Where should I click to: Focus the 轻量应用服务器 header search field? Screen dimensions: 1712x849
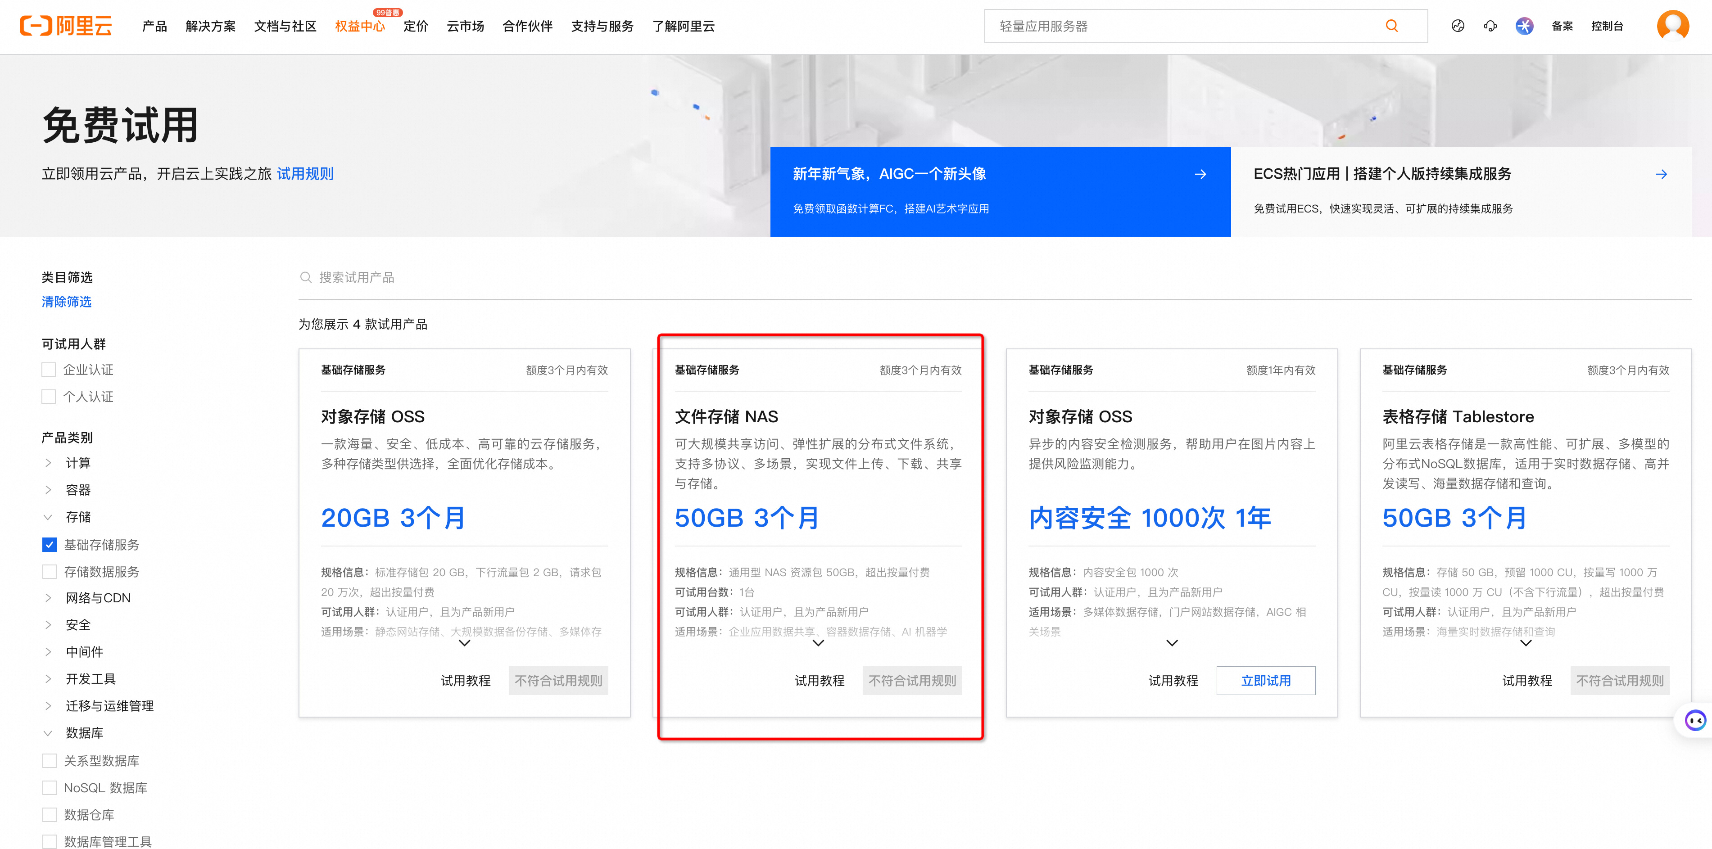(x=1205, y=26)
